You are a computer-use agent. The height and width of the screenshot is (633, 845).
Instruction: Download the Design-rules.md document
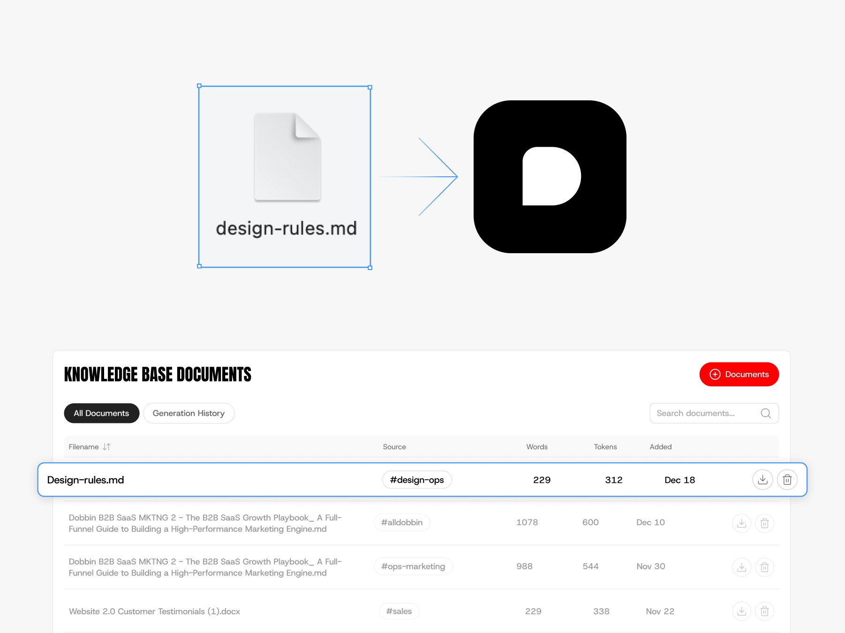[762, 480]
